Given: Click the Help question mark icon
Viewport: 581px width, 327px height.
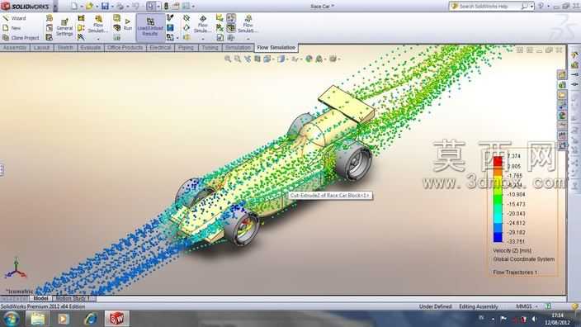Looking at the screenshot, I should click(541, 6).
